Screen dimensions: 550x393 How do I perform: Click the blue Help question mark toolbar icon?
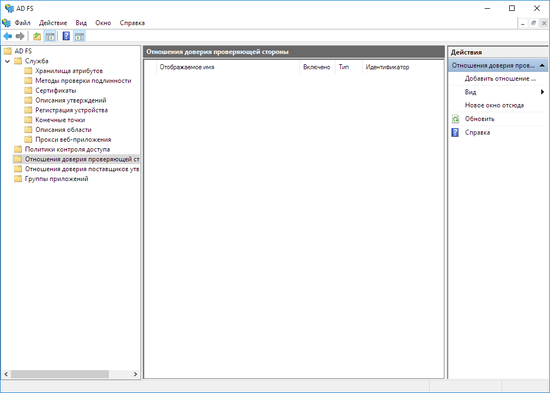[66, 37]
